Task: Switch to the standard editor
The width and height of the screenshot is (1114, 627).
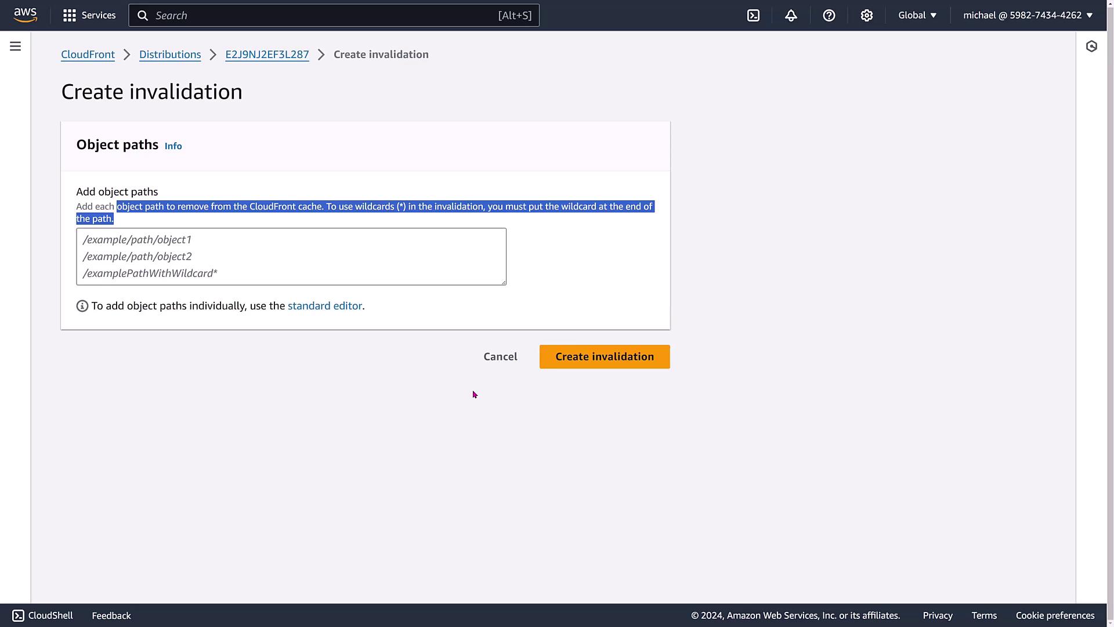Action: click(x=324, y=306)
